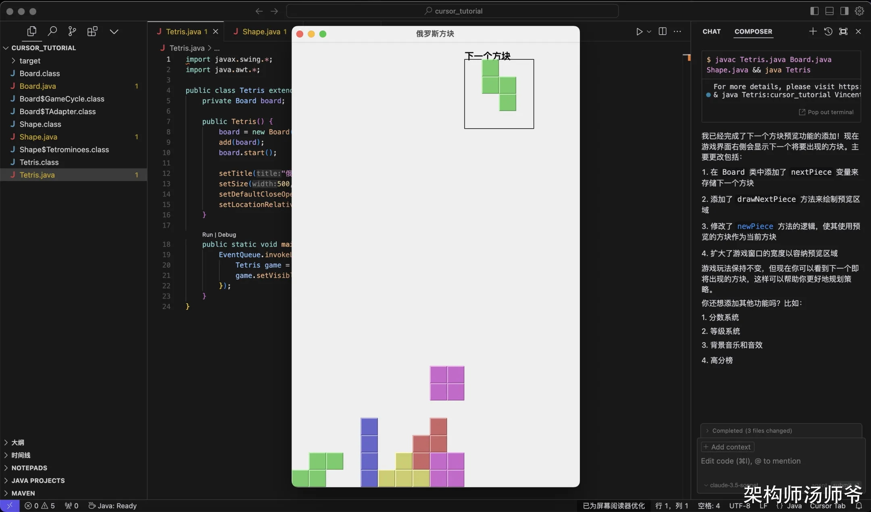Open the Extensions icon
Screen dimensions: 871x512
pyautogui.click(x=92, y=31)
